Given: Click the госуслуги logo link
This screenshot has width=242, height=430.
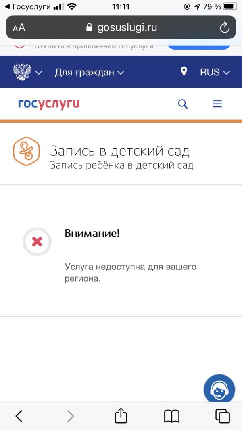Looking at the screenshot, I should tap(49, 104).
